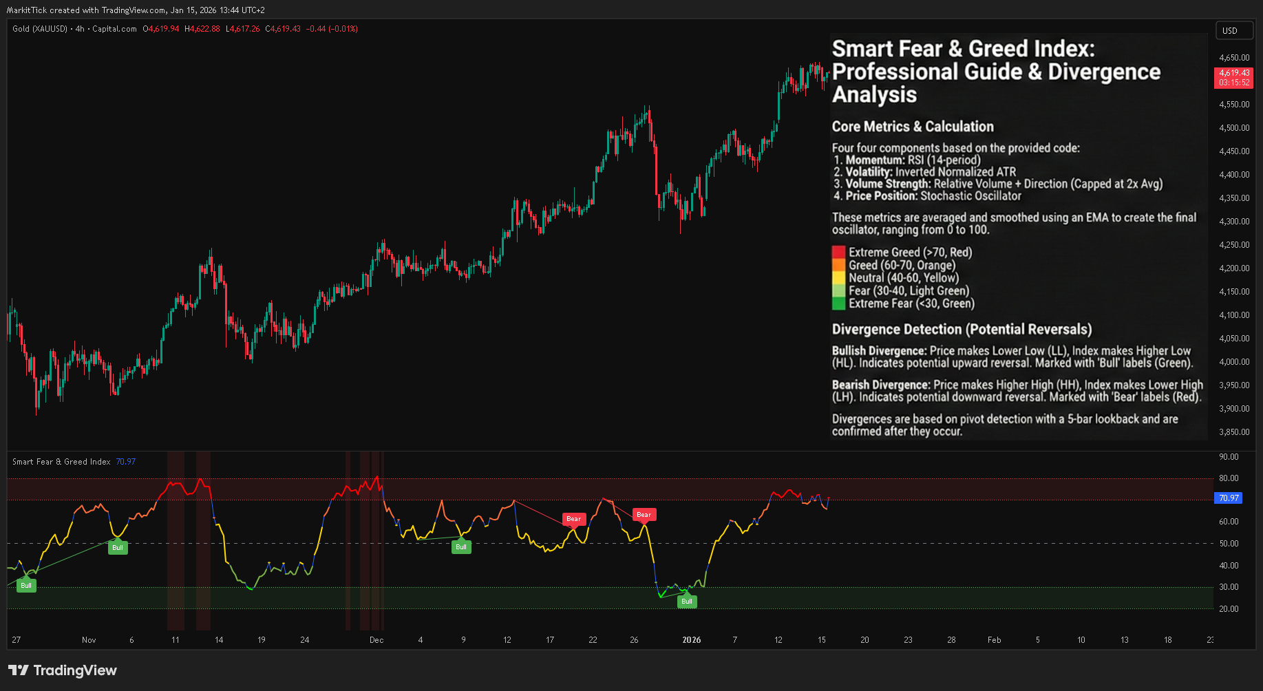Click the yellow Neutral color swatch
The image size is (1263, 691).
click(x=838, y=278)
